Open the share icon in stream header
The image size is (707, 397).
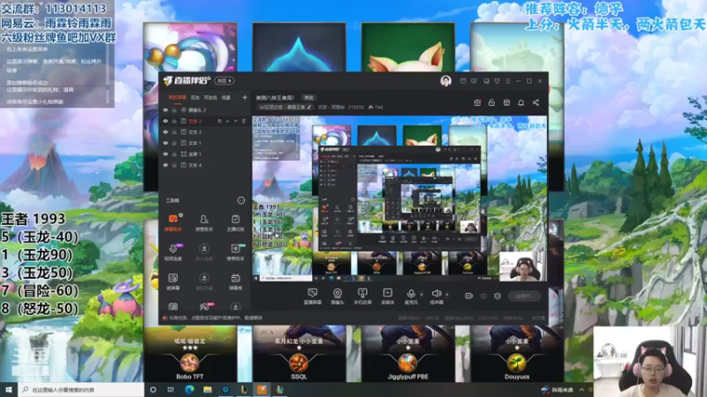(x=536, y=102)
